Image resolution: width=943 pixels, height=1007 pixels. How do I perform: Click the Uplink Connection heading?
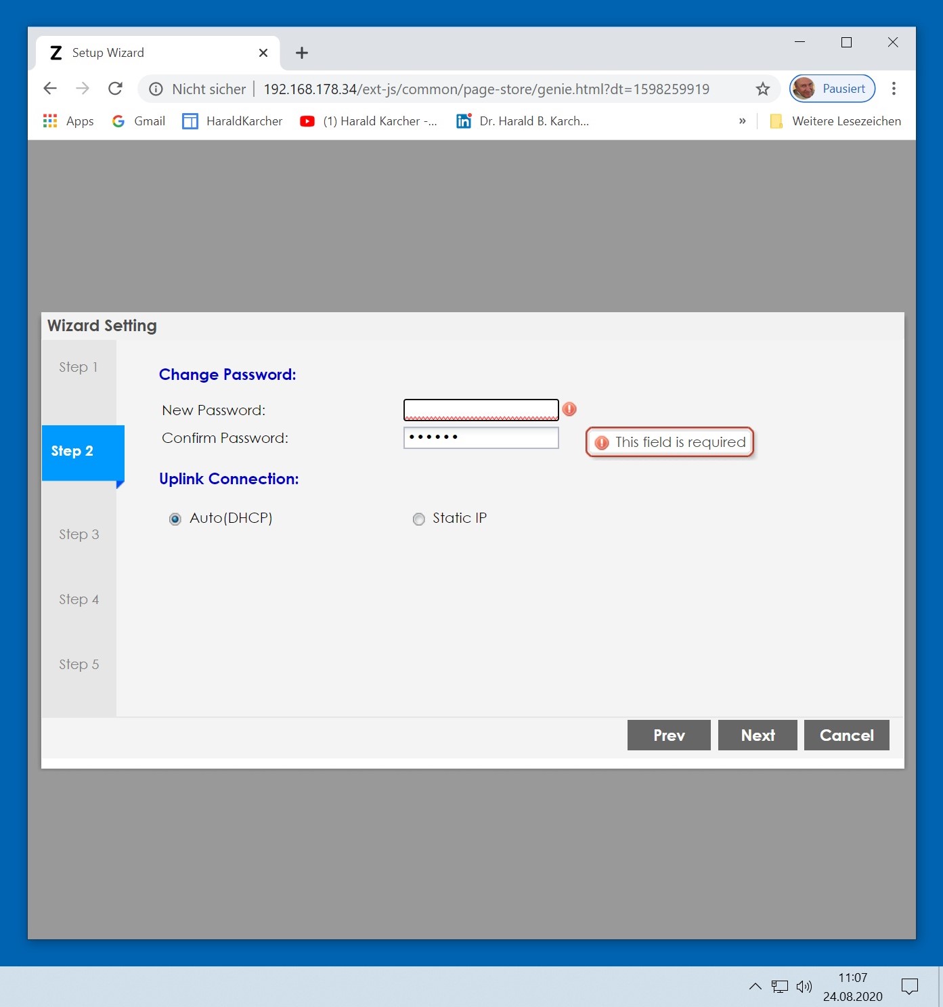(229, 479)
